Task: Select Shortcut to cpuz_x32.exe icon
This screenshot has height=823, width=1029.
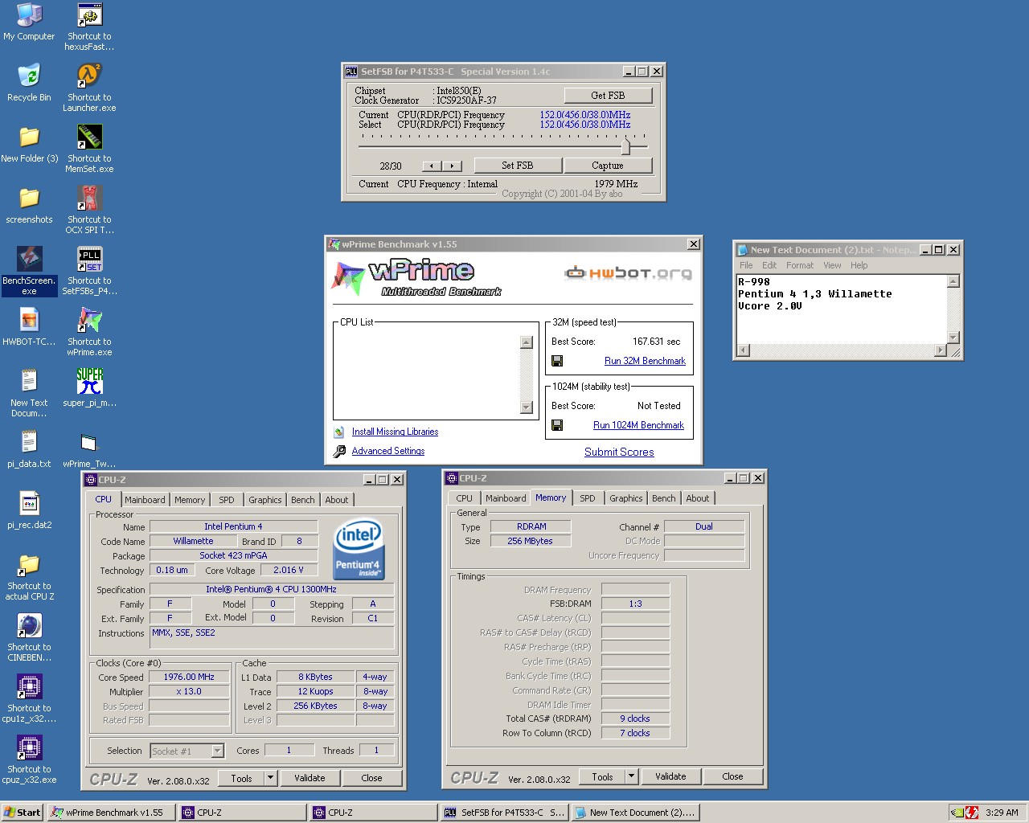Action: tap(29, 760)
